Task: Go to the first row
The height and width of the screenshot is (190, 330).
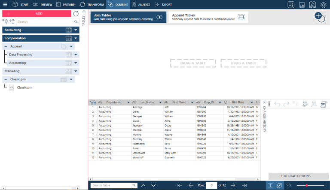Action: click(x=180, y=185)
